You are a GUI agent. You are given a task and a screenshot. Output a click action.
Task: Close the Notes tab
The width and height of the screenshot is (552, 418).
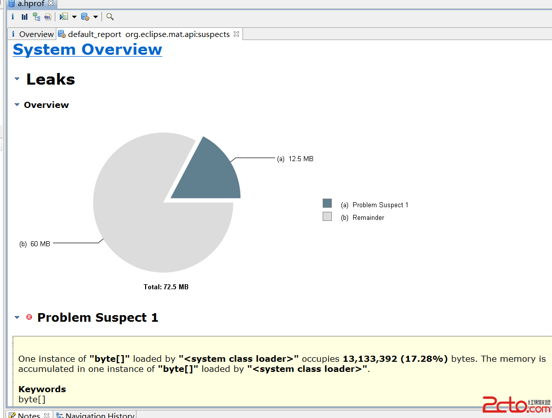point(47,415)
